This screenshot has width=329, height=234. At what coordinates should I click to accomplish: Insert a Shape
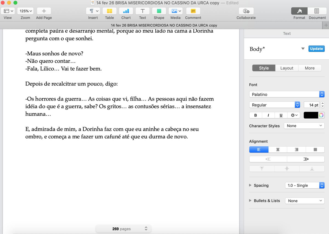click(159, 11)
